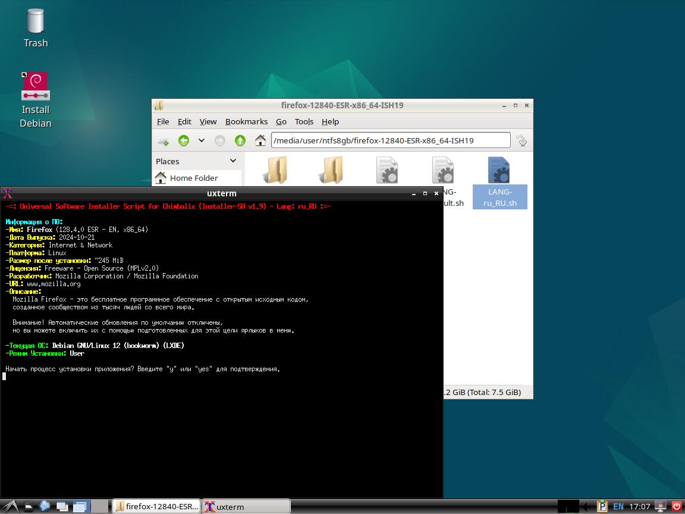Minimize the file manager window
This screenshot has height=514, width=685.
504,105
